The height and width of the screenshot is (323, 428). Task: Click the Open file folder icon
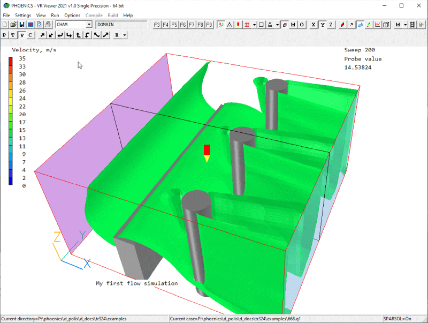pos(13,25)
